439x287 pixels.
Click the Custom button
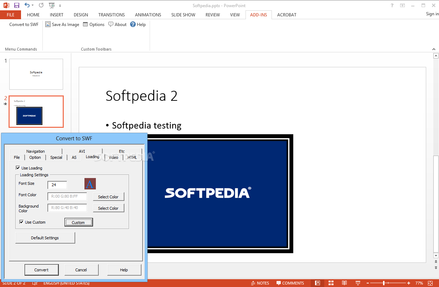pyautogui.click(x=78, y=222)
